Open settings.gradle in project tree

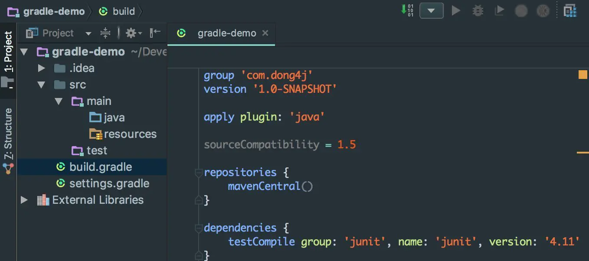pyautogui.click(x=109, y=183)
